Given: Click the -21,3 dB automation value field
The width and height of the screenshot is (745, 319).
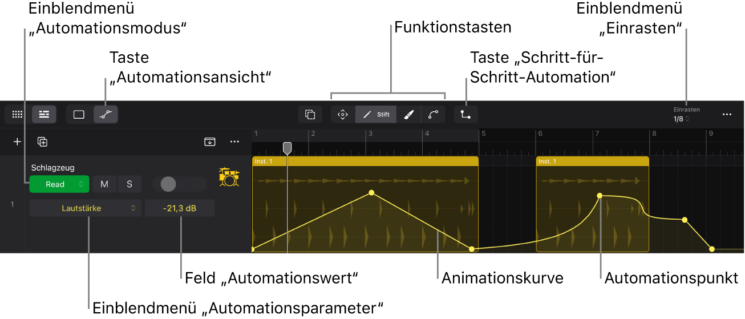Looking at the screenshot, I should pos(180,208).
